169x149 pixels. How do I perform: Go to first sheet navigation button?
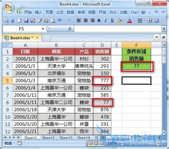point(5,137)
